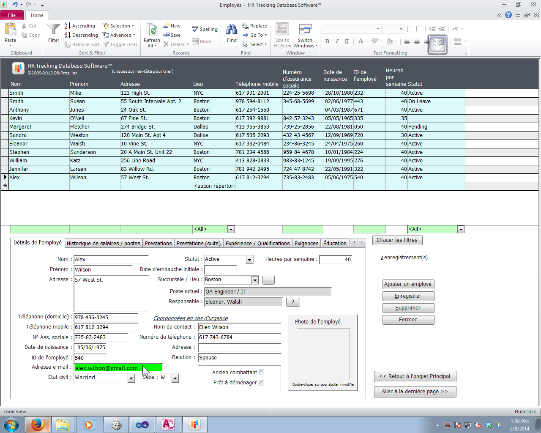
Task: Open the Statut filter <All> dropdown
Action: point(461,229)
